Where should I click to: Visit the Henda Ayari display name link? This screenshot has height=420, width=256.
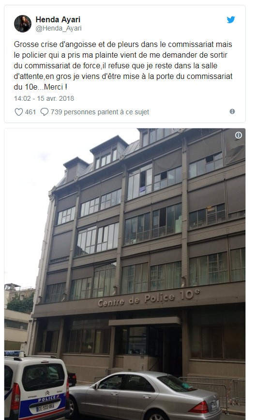click(x=58, y=19)
